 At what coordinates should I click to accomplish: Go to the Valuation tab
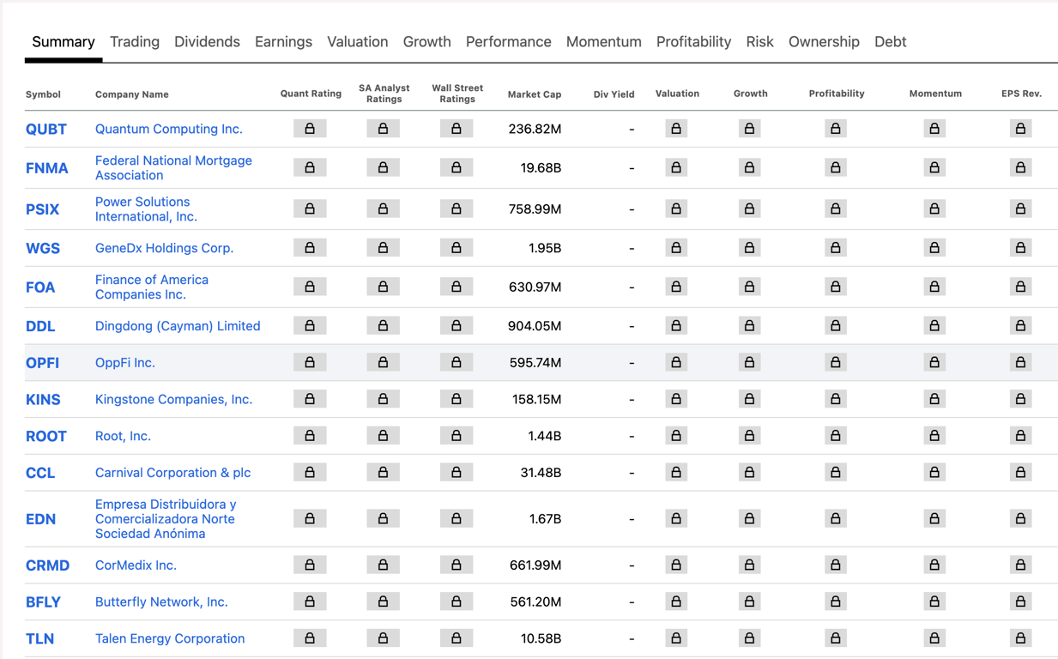tap(357, 42)
